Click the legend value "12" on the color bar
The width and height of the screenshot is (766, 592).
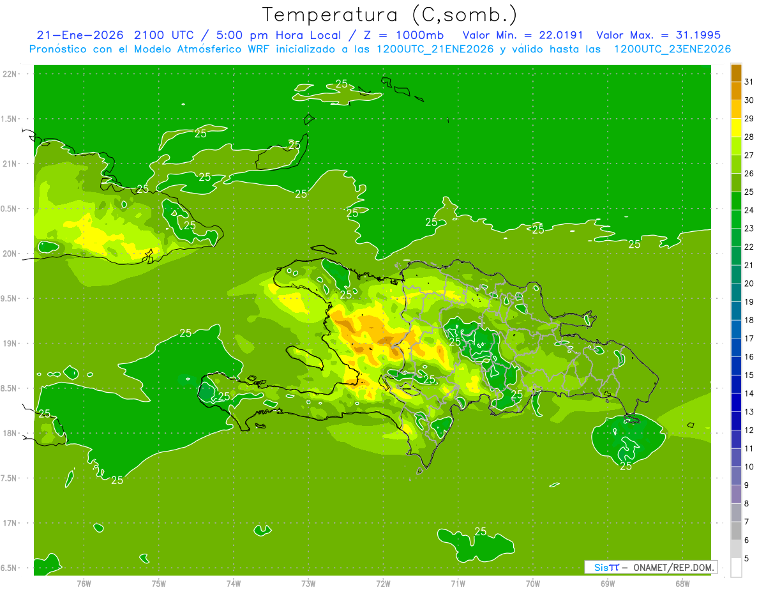tap(749, 430)
